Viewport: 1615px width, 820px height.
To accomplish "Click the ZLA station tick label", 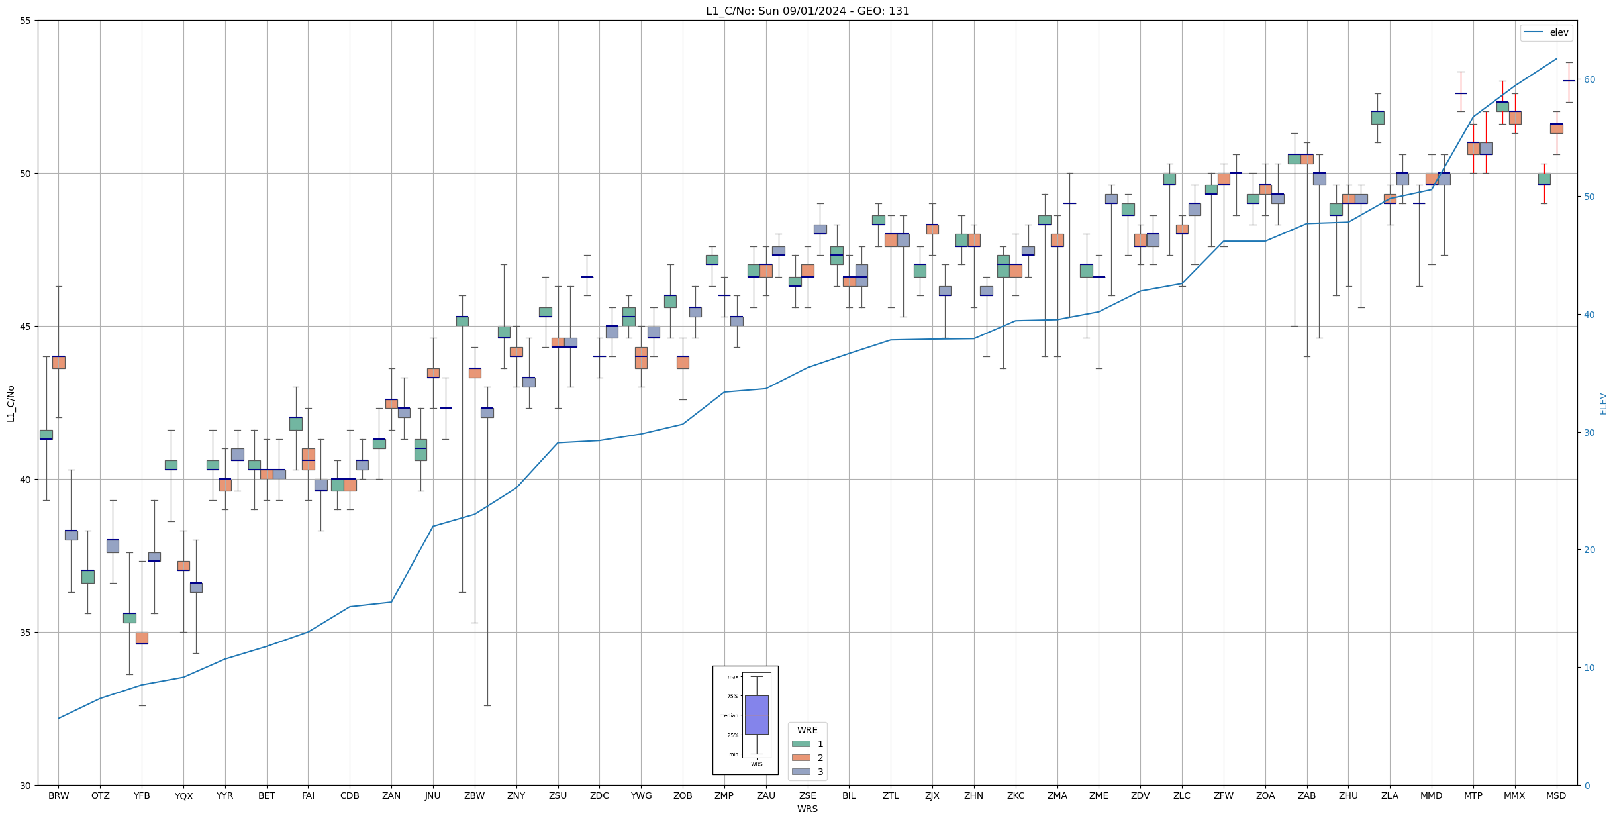I will [x=1390, y=795].
